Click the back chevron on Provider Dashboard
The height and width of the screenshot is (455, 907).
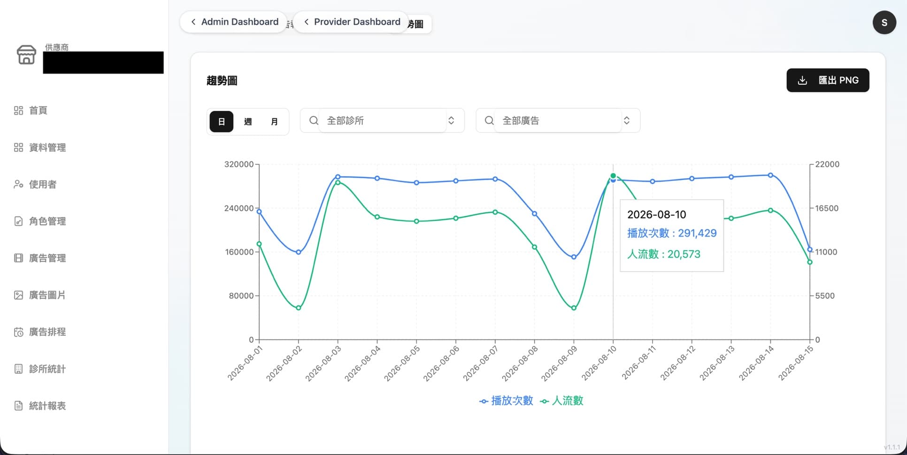point(306,22)
